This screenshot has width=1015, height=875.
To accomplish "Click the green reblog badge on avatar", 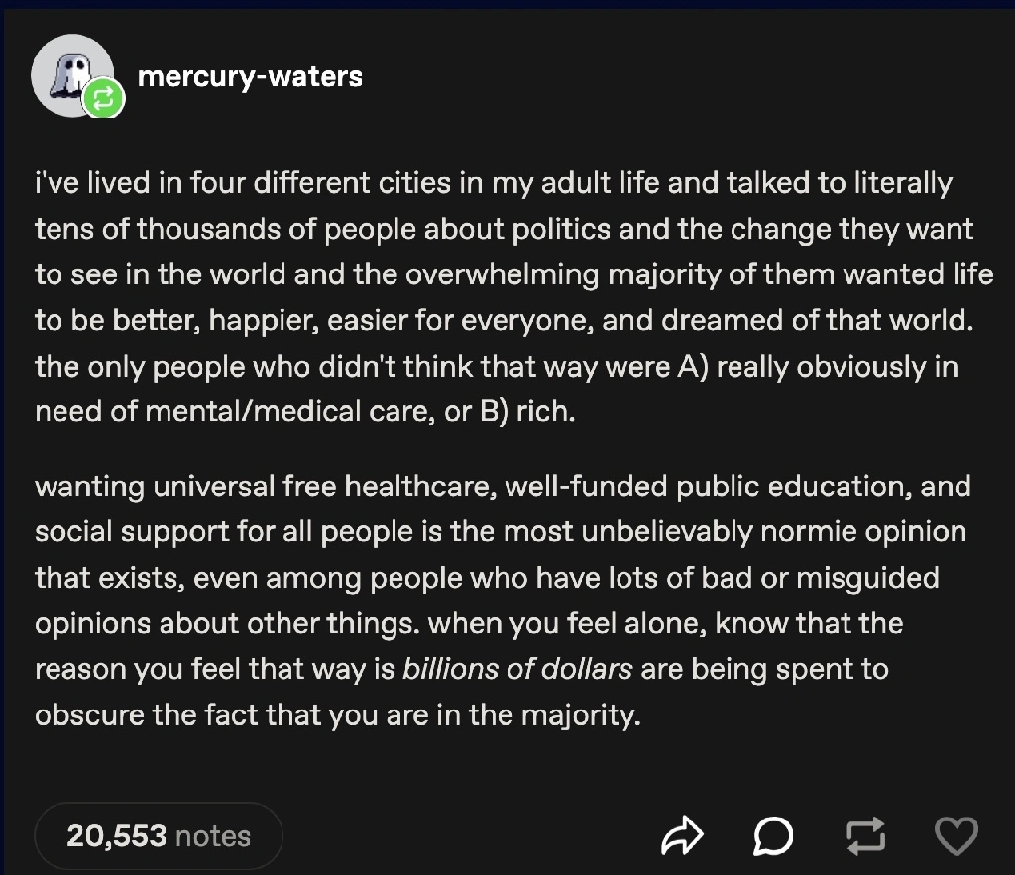I will [103, 99].
